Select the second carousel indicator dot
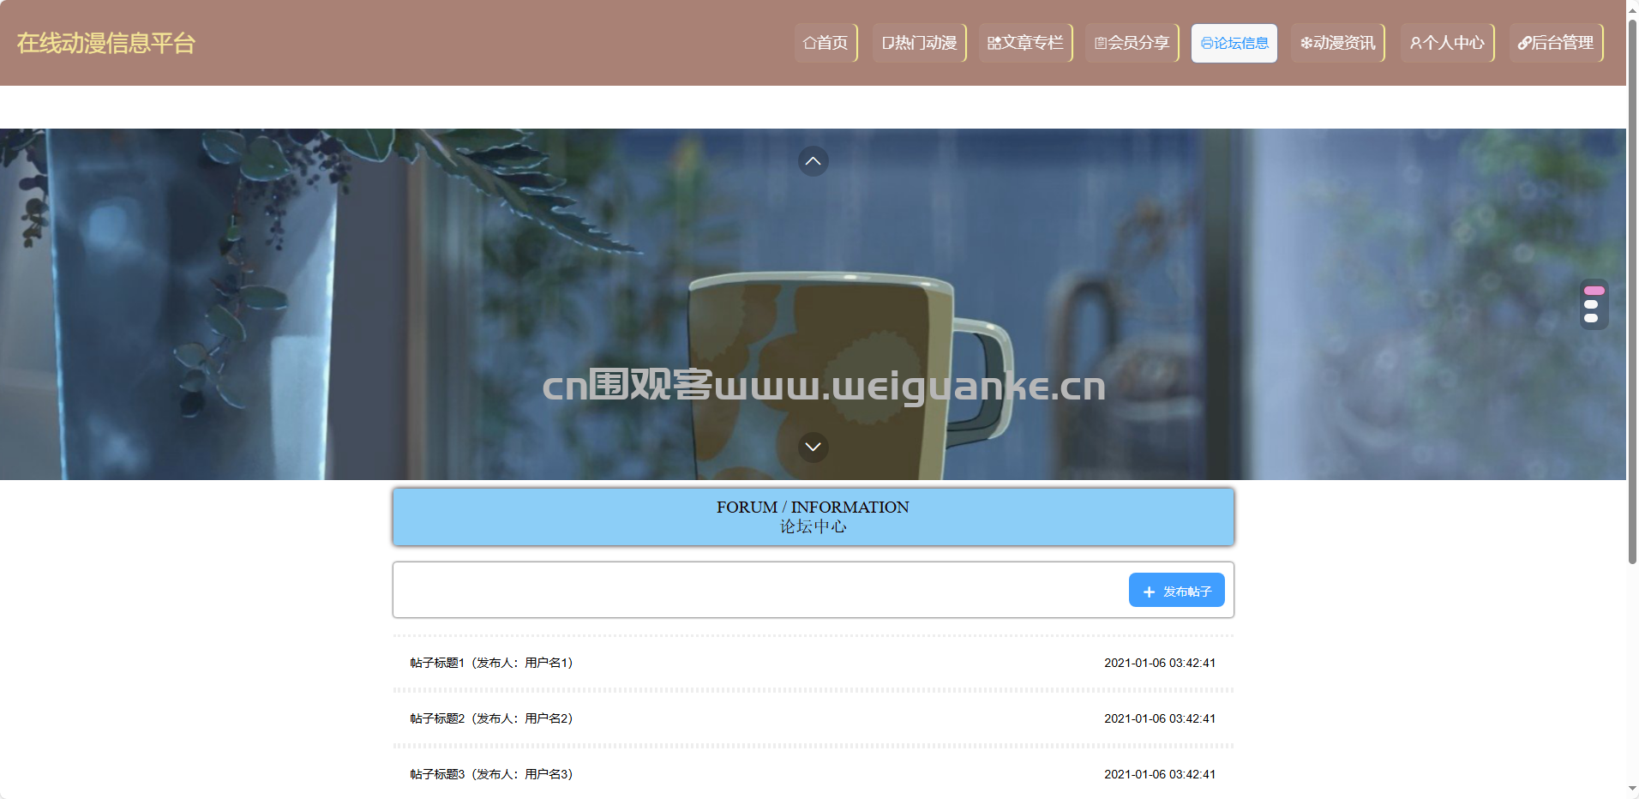Image resolution: width=1639 pixels, height=799 pixels. pos(1591,304)
